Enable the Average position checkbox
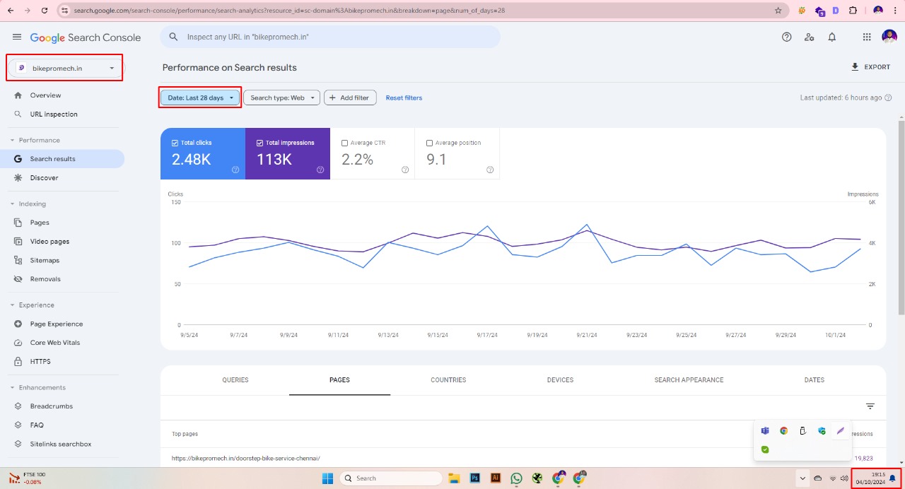905x489 pixels. click(430, 143)
